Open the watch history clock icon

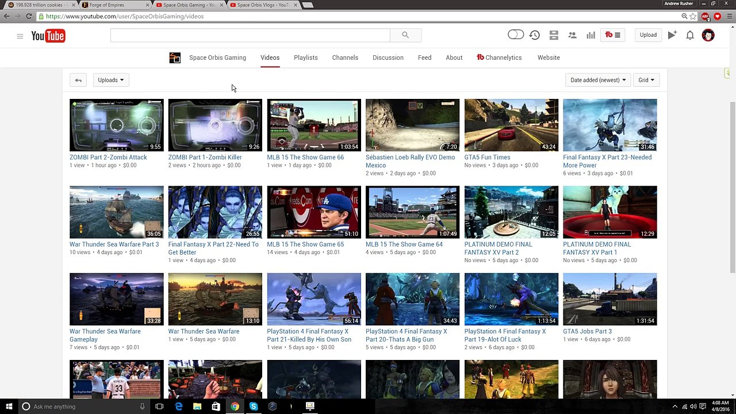pos(535,35)
